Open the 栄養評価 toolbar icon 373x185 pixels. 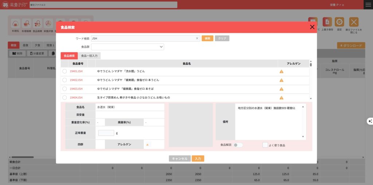48,23
